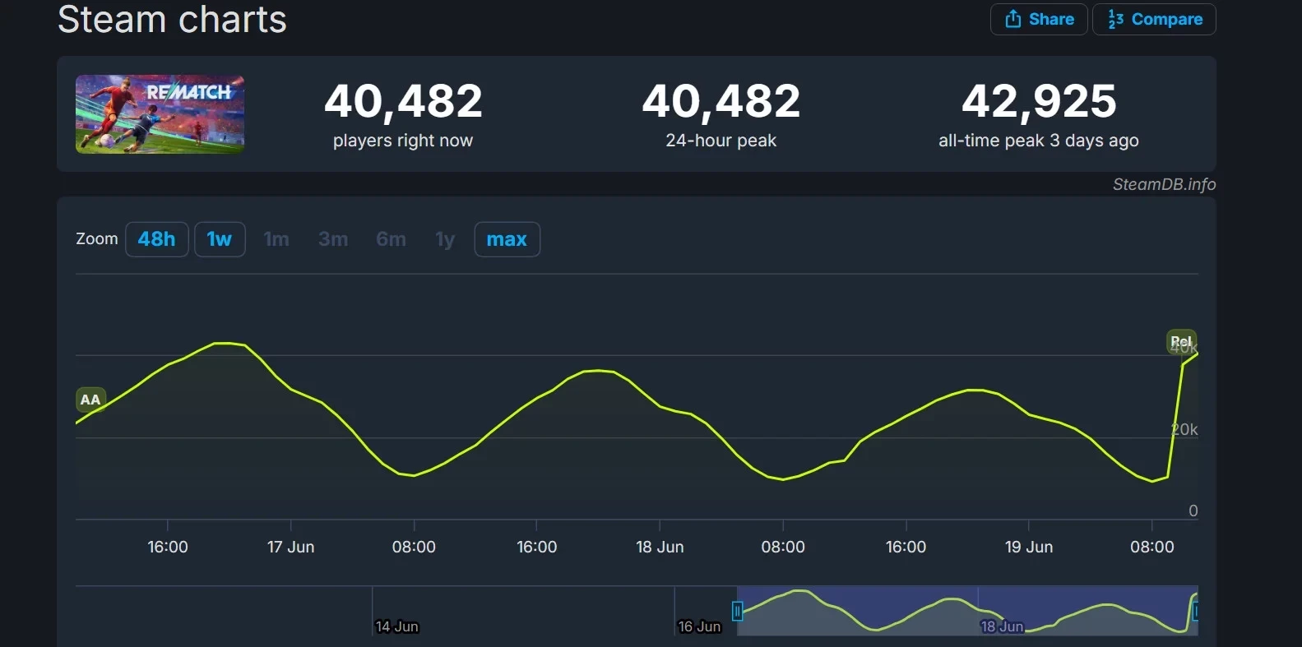Viewport: 1302px width, 647px height.
Task: Switch chart zoom to 1w
Action: (x=219, y=239)
